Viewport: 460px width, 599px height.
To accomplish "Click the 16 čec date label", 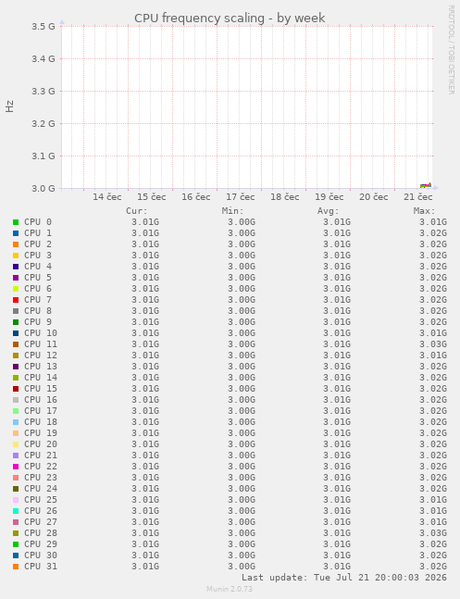I will pos(195,197).
